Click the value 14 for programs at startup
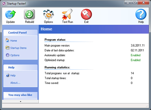This screenshot has height=110, width=151. point(132,73)
